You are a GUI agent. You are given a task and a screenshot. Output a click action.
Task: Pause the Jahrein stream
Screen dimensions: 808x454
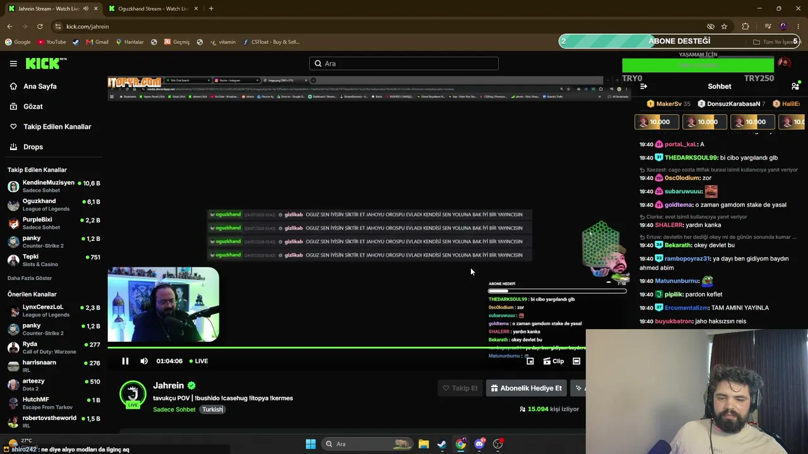pos(125,361)
